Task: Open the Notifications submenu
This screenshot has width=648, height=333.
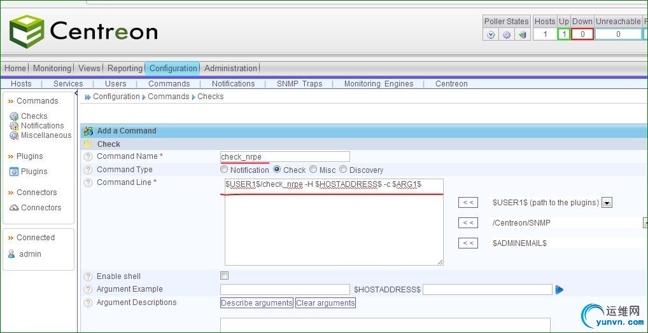Action: 234,84
